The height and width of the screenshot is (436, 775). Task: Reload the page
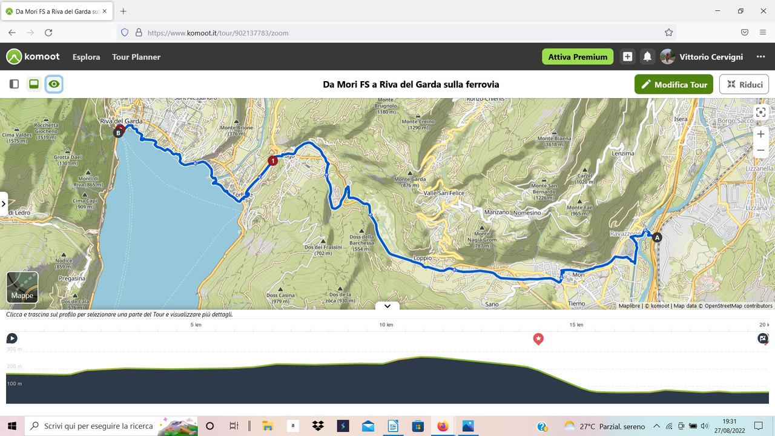point(48,33)
